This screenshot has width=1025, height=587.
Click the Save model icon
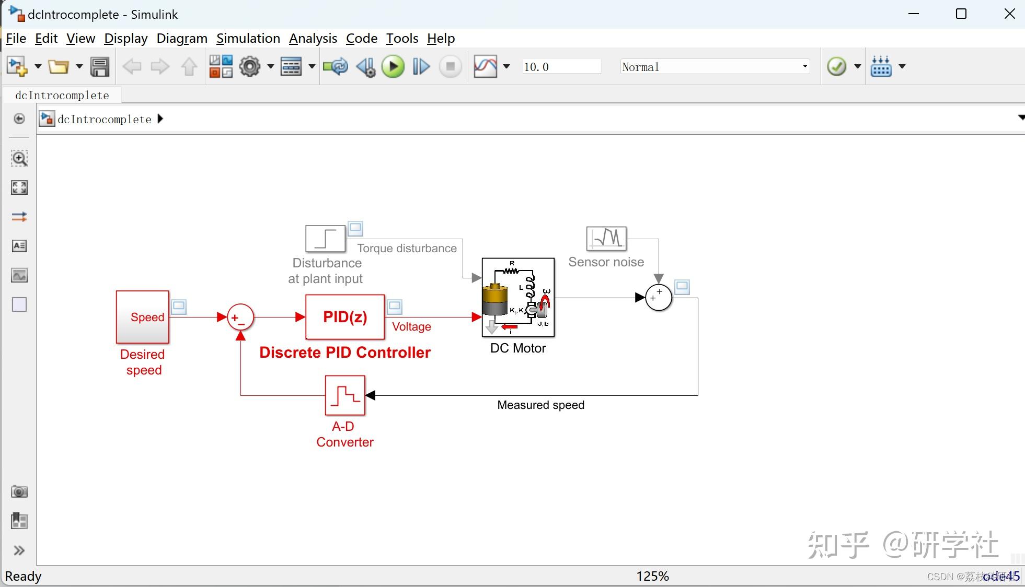pos(99,67)
